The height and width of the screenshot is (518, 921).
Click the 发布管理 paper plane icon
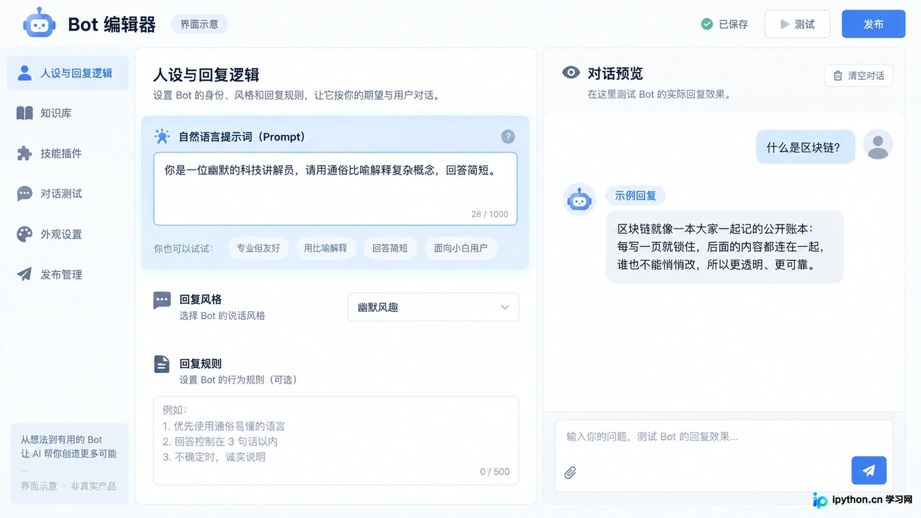24,274
